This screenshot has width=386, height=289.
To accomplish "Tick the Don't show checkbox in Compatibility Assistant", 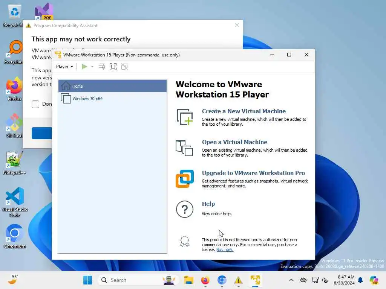I will [35, 104].
